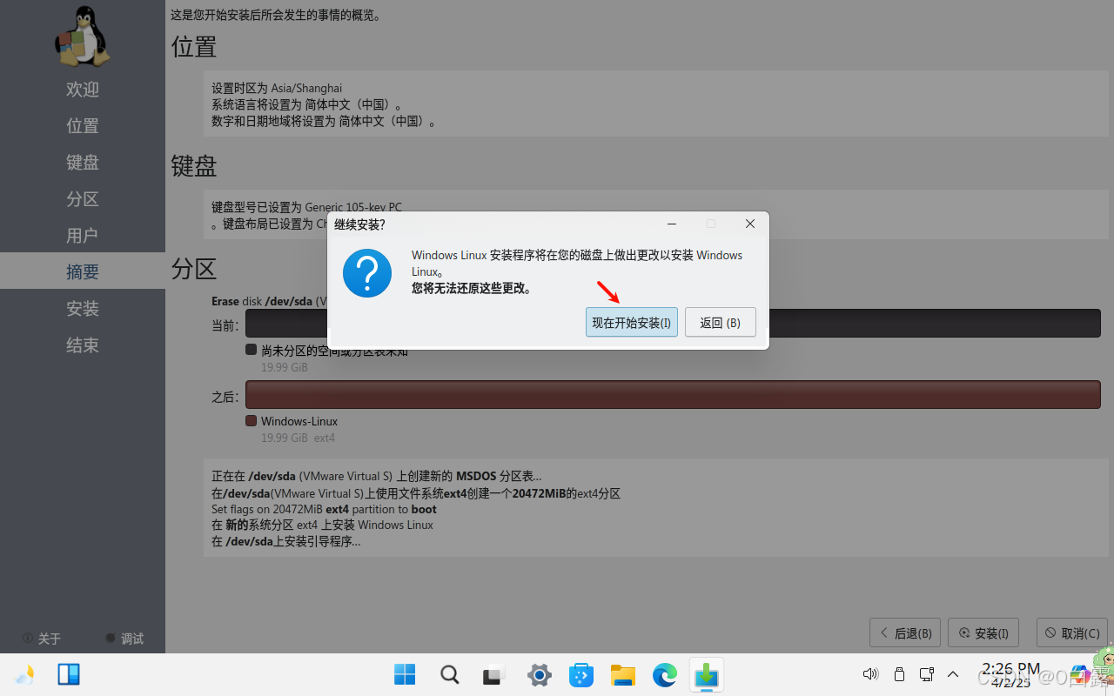The width and height of the screenshot is (1114, 696).
Task: Open the store bag icon on taskbar
Action: (x=581, y=674)
